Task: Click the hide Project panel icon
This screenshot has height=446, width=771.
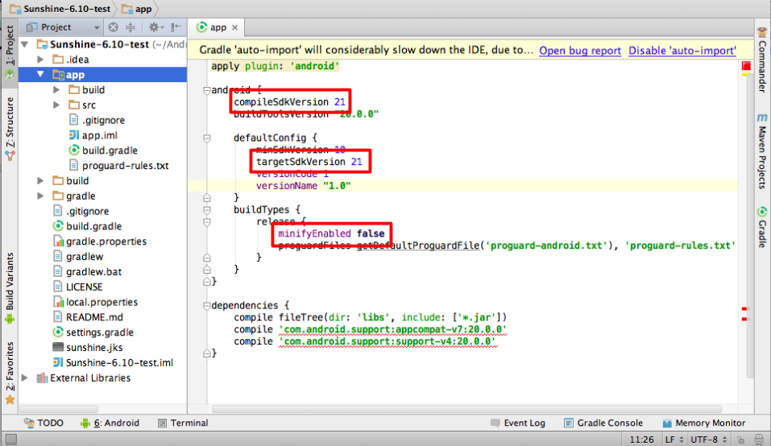Action: [x=176, y=27]
